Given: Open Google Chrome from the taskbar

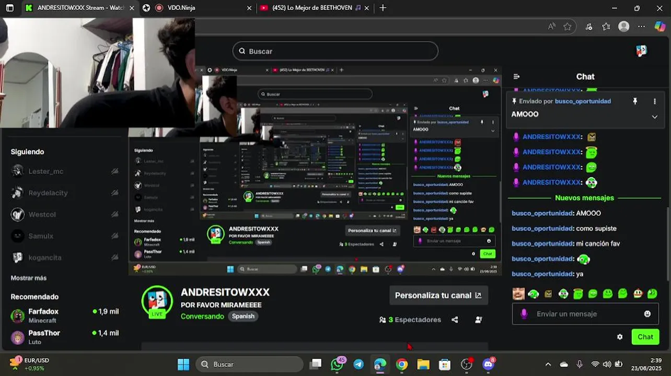Looking at the screenshot, I should [401, 365].
